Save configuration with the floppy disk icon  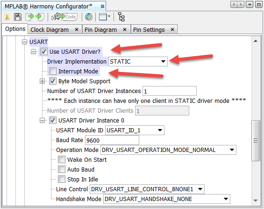pyautogui.click(x=18, y=17)
